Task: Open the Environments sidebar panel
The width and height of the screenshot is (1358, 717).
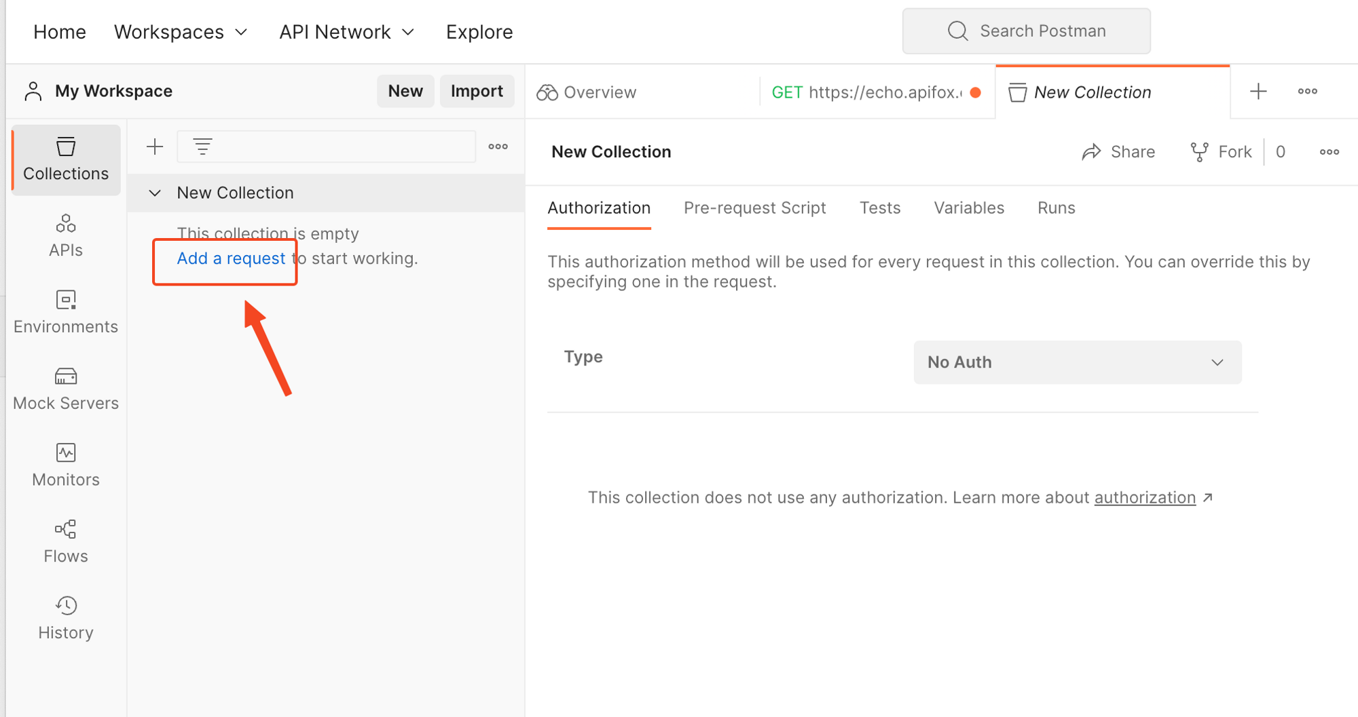Action: [x=66, y=313]
